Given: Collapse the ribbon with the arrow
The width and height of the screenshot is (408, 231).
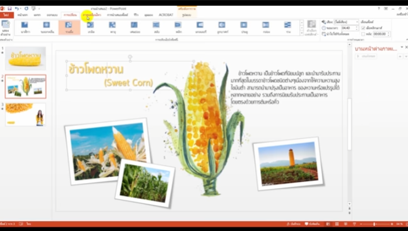Looking at the screenshot, I should (x=407, y=40).
